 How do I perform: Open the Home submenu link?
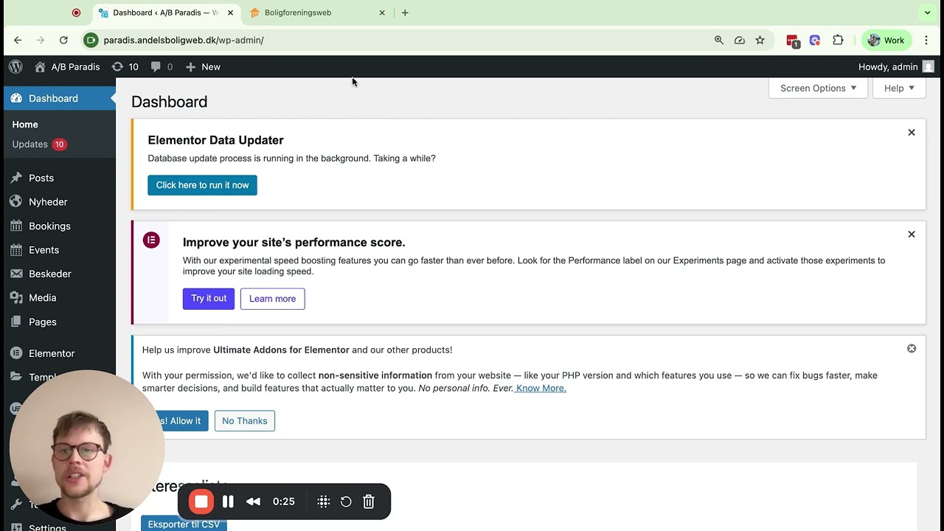pyautogui.click(x=25, y=125)
